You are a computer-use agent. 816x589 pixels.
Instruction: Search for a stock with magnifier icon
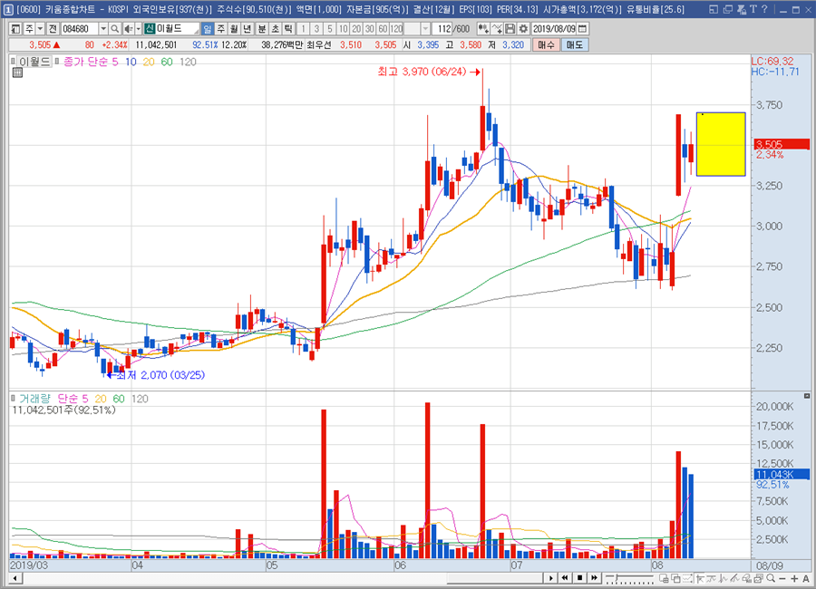(114, 29)
